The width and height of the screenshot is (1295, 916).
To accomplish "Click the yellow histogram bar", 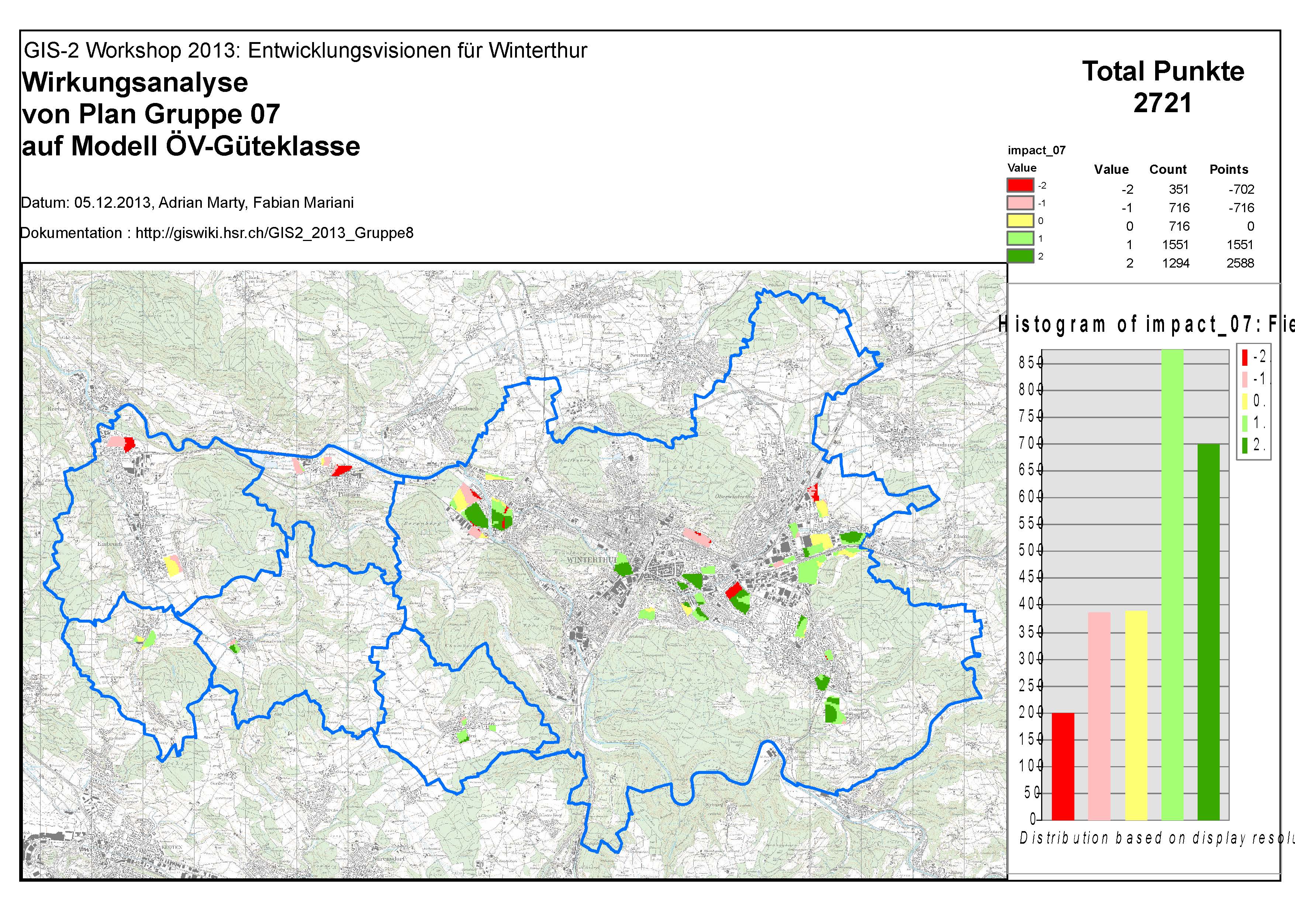I will pyautogui.click(x=1136, y=715).
